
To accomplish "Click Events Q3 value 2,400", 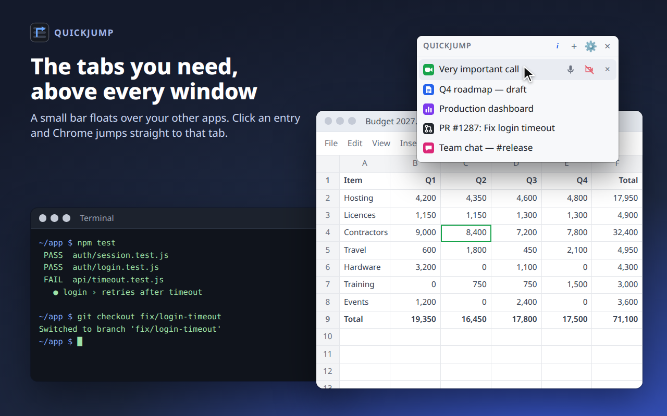I will pos(516,302).
